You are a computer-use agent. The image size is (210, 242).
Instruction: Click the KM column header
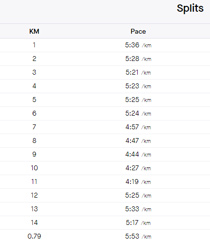[x=34, y=31]
